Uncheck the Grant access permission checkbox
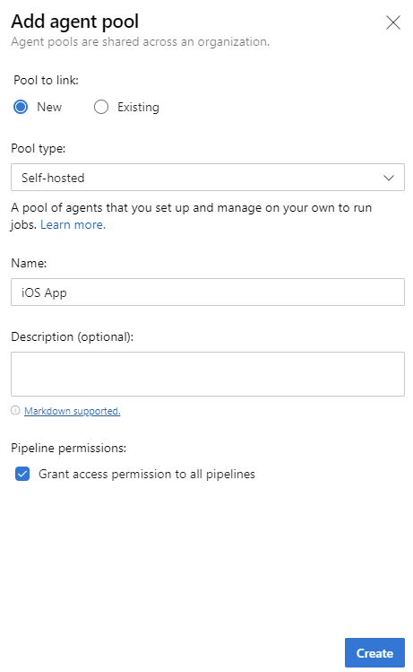The image size is (413, 672). (x=22, y=474)
